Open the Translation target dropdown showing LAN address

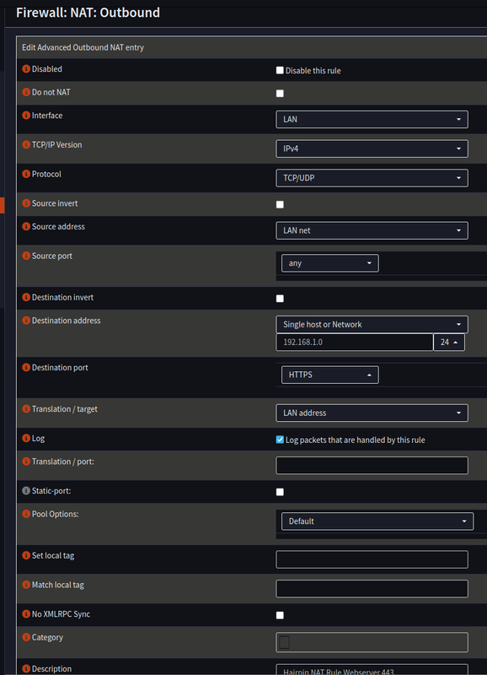pyautogui.click(x=372, y=413)
